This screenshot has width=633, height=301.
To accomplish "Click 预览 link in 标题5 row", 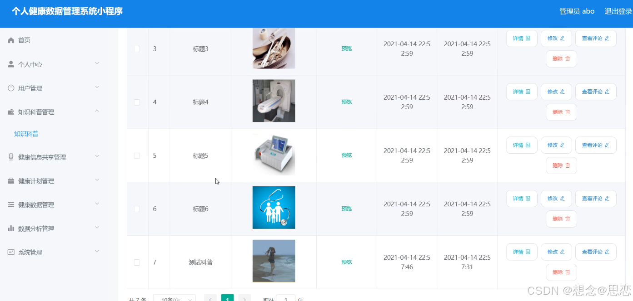I will [347, 155].
